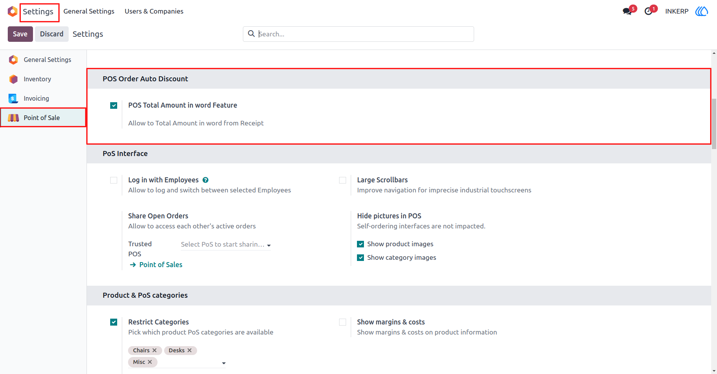Screen dimensions: 717x374
Task: Remove the Chairs category tag
Action: (x=154, y=350)
